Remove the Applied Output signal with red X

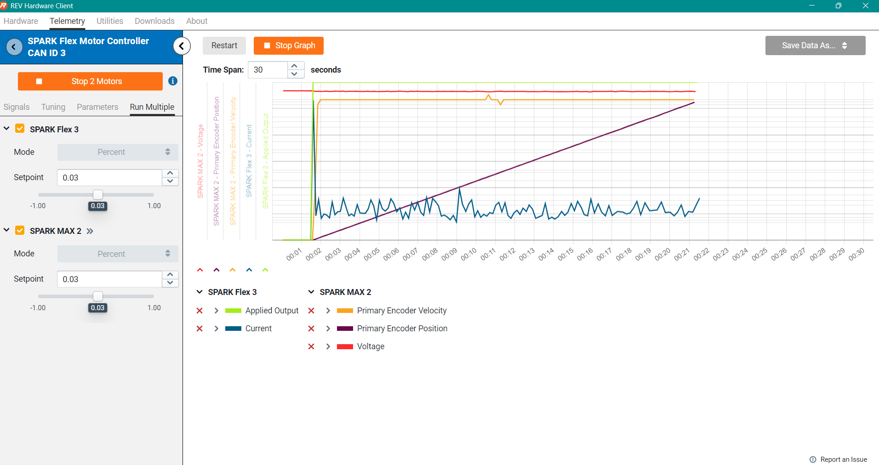tap(200, 311)
